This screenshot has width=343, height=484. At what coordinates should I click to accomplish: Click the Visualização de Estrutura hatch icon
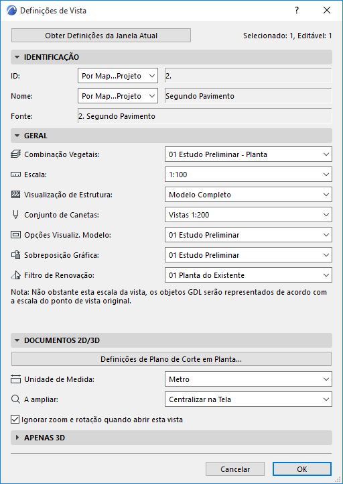point(15,195)
